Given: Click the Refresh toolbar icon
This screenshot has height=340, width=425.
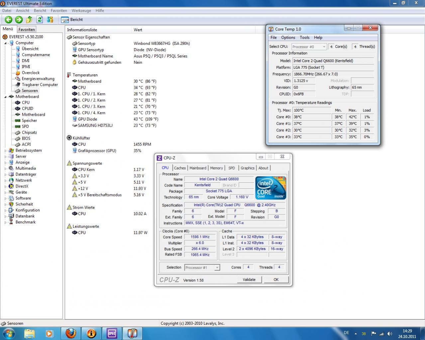Looking at the screenshot, I should [x=40, y=20].
